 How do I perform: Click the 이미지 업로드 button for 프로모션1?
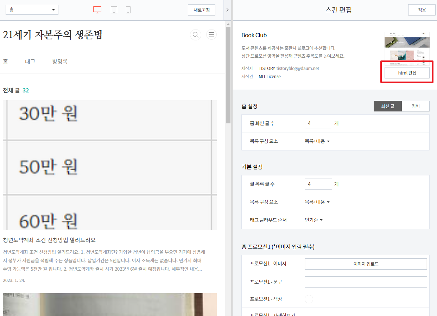[x=366, y=264]
